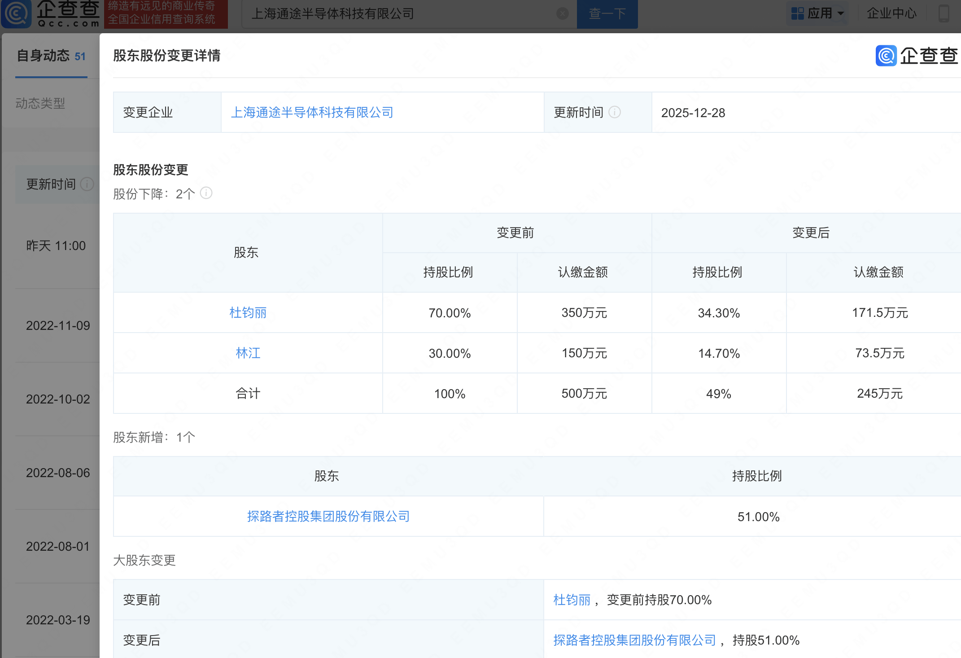Click the mobile phone icon in header
Viewport: 961px width, 658px height.
point(944,13)
